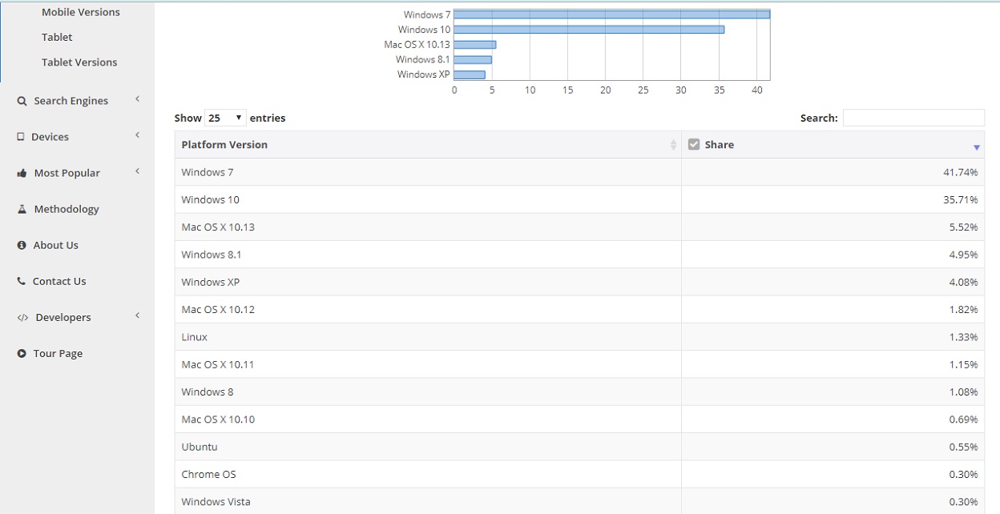The image size is (1000, 514).
Task: Toggle the Share column checkbox
Action: [694, 145]
